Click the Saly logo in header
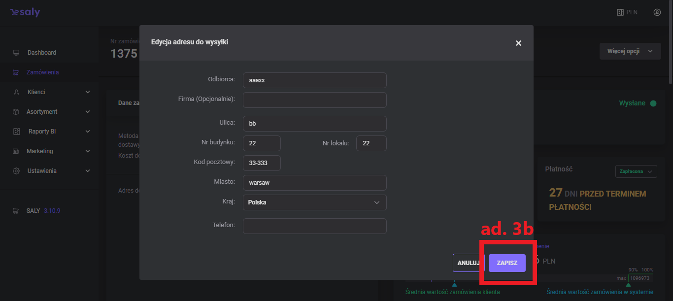 [25, 12]
